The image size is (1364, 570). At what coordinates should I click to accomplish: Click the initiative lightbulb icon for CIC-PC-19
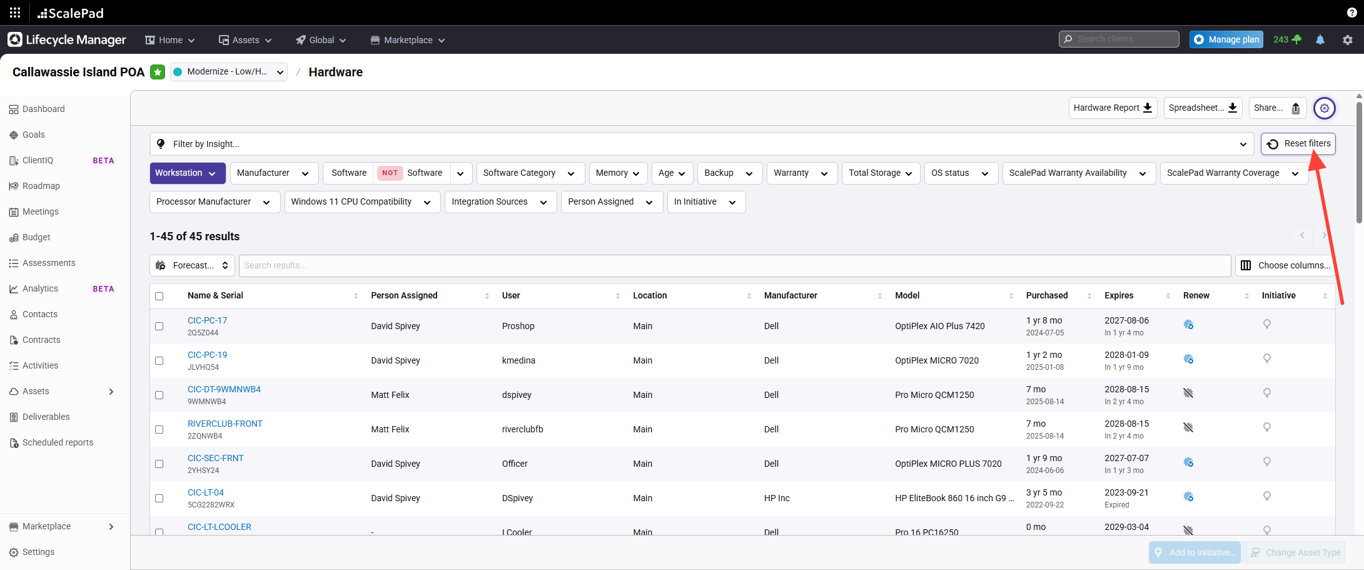tap(1266, 359)
